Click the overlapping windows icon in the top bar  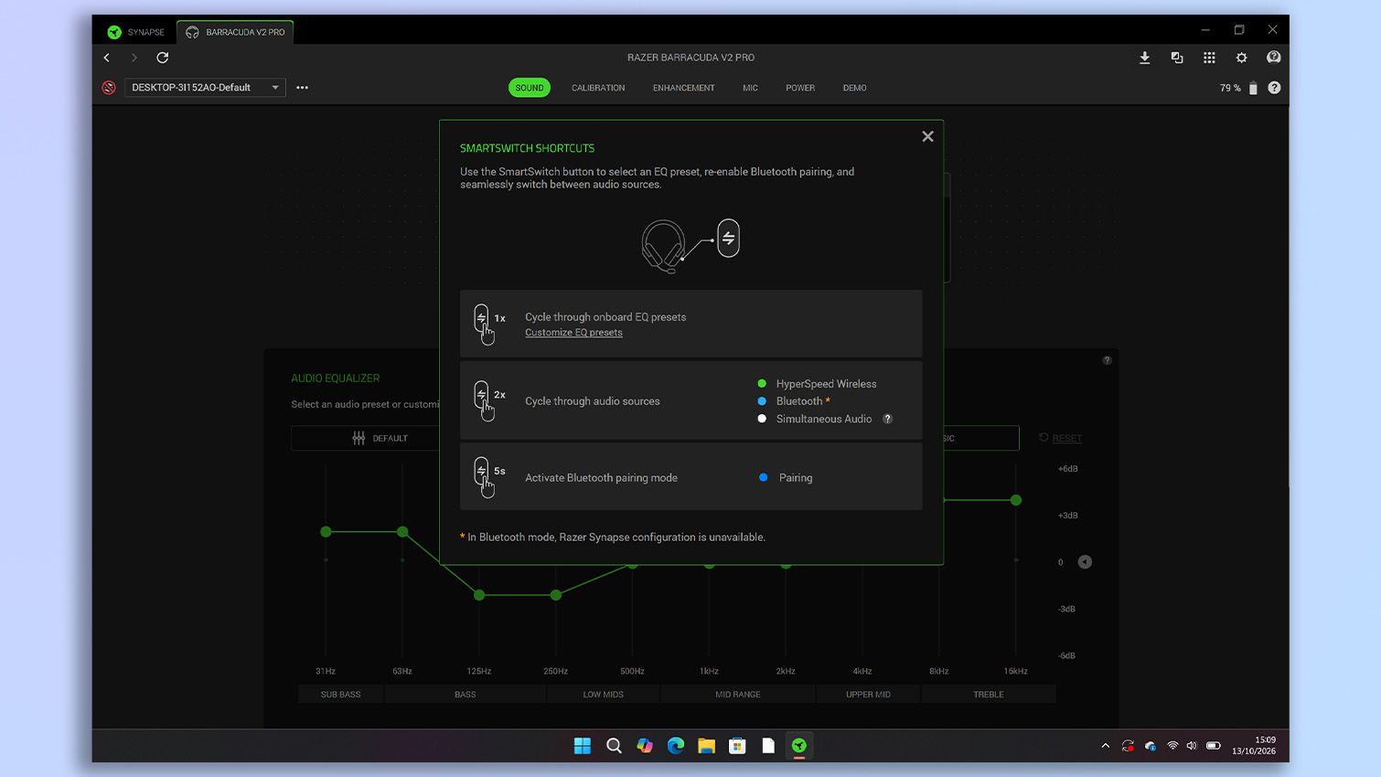(1177, 58)
